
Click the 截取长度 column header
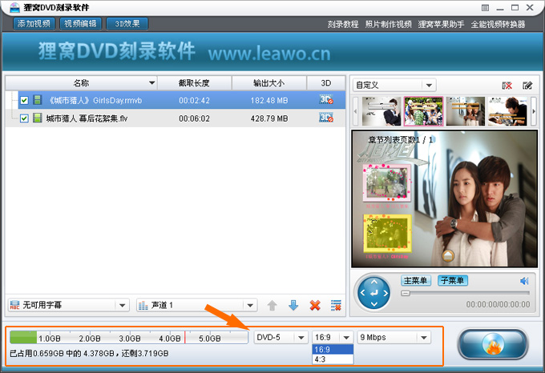tap(194, 83)
